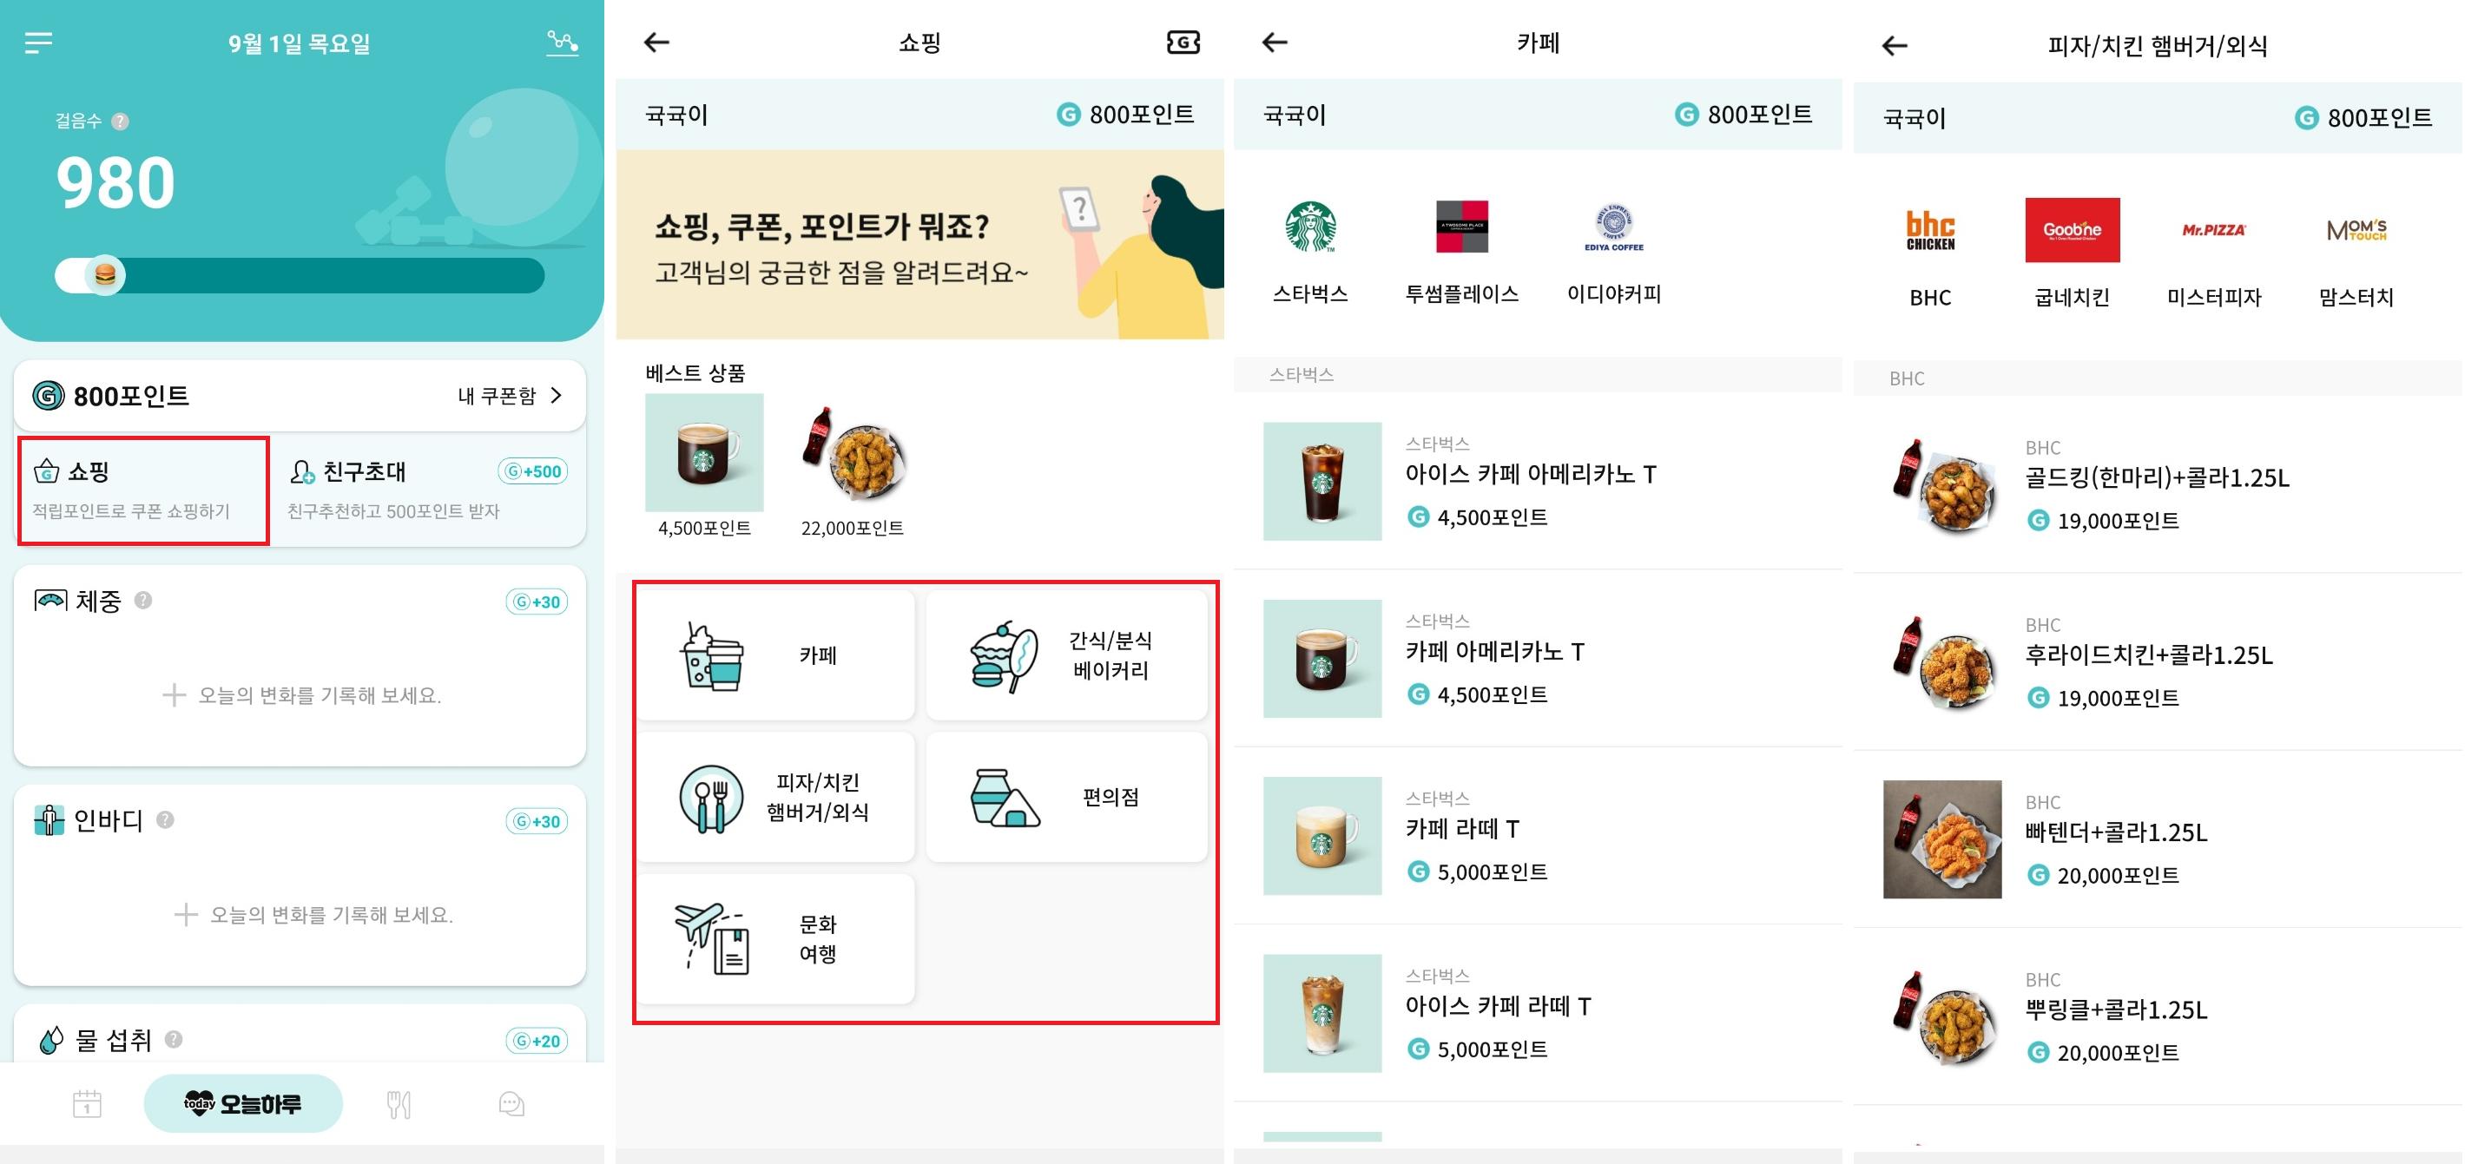Open the calendar tab in bottom bar
Image resolution: width=2465 pixels, height=1164 pixels.
(87, 1104)
